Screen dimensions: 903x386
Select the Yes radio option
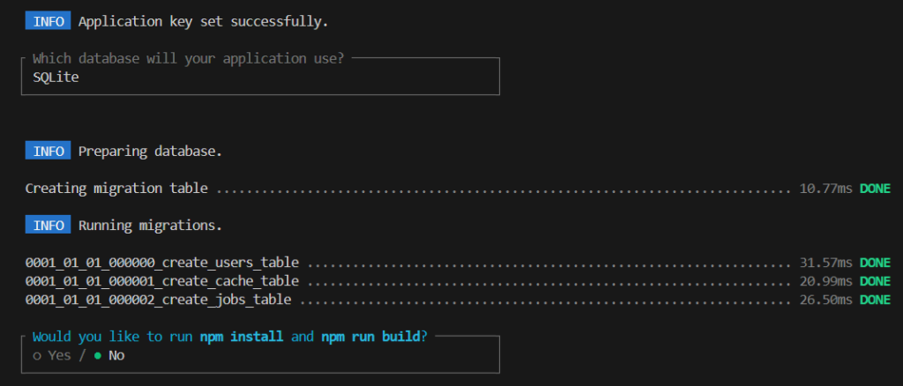click(54, 356)
